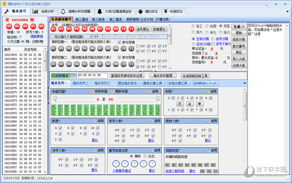292x183 pixels.
Task: Click the android robot icon for 模拟投注
Action: coord(141,12)
